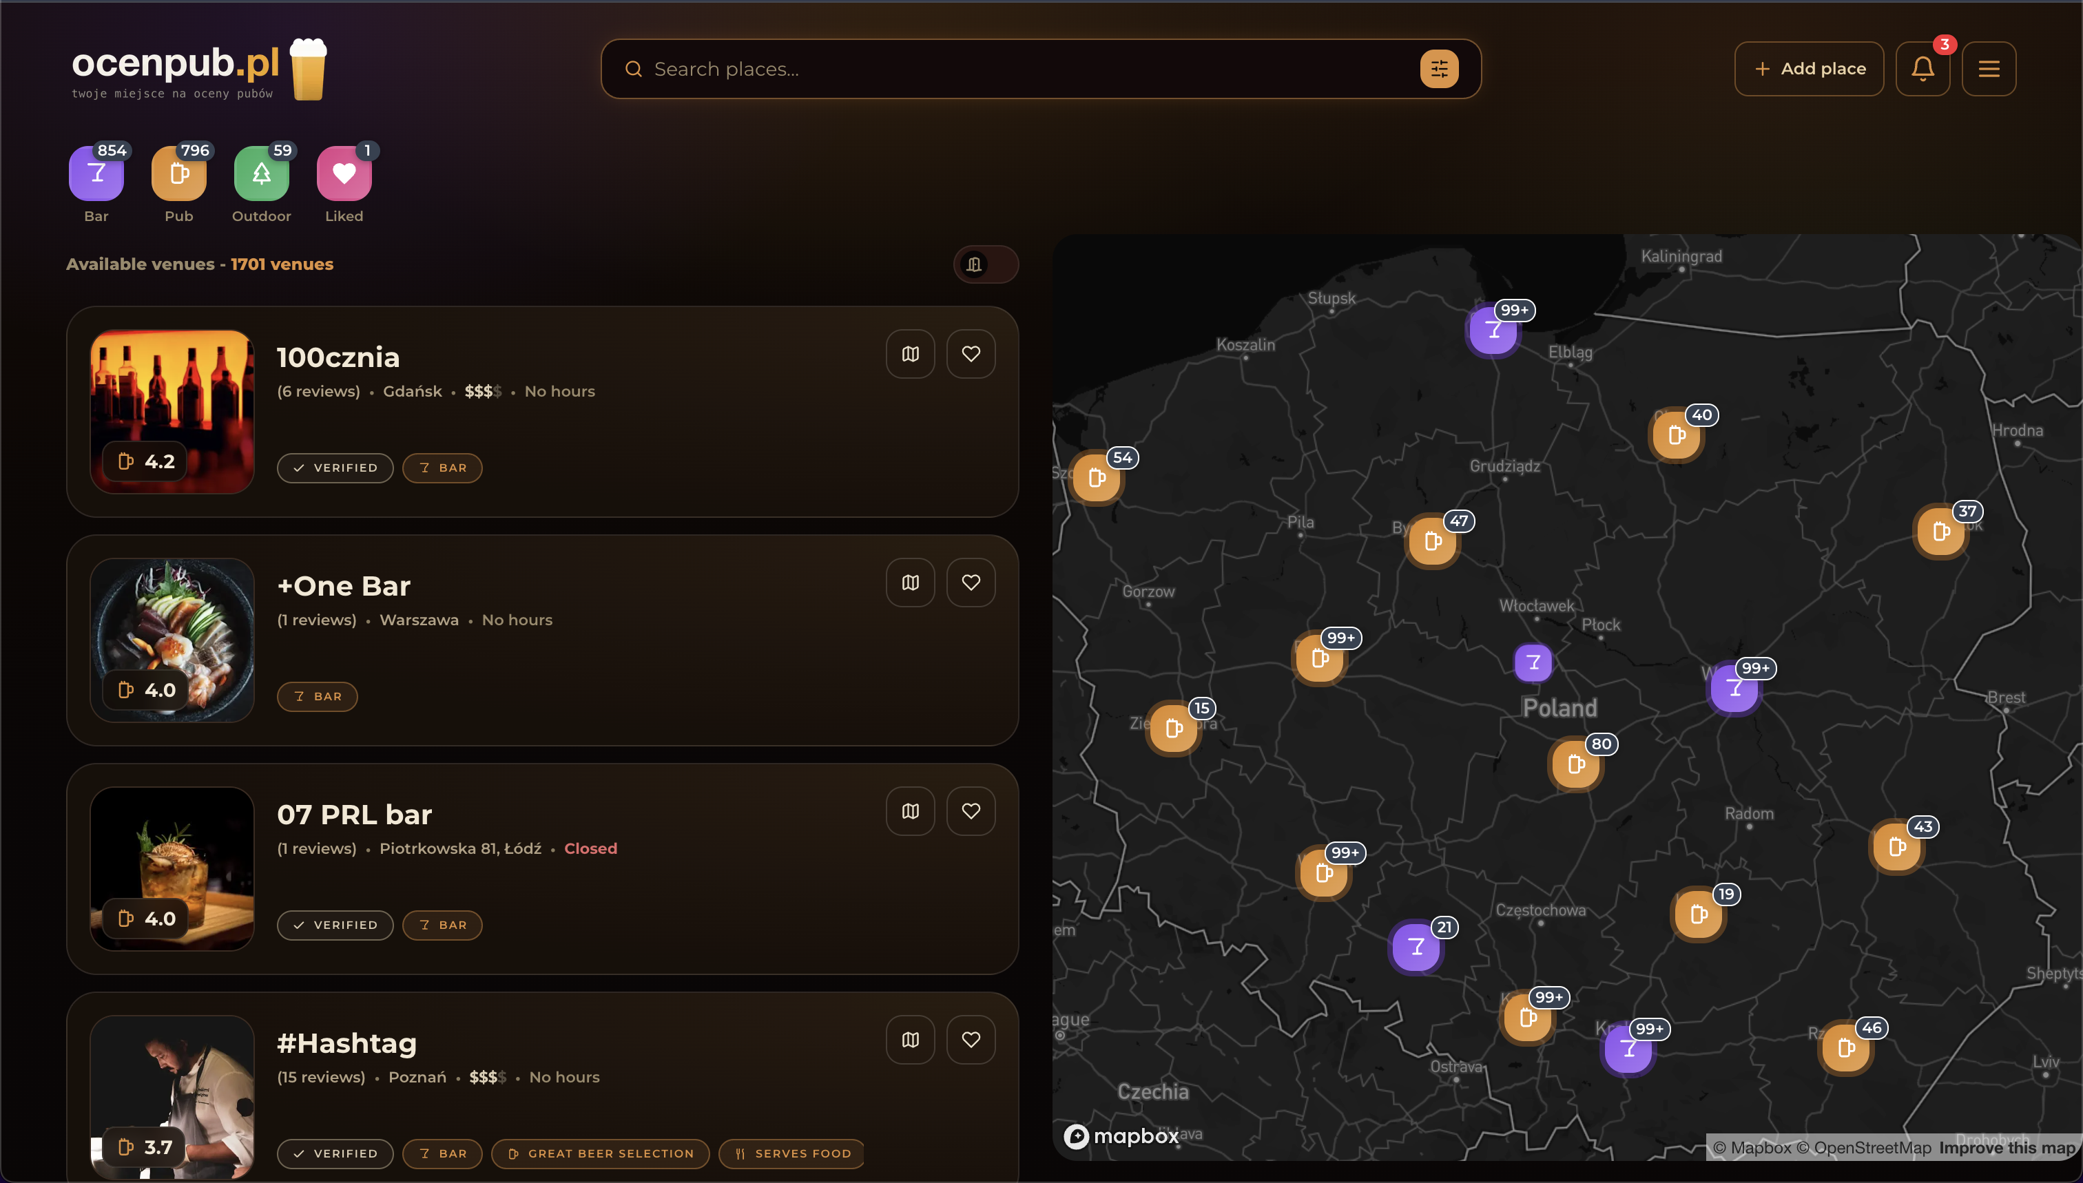This screenshot has height=1183, width=2083.
Task: Click the BAR tag on +One Bar
Action: (317, 696)
